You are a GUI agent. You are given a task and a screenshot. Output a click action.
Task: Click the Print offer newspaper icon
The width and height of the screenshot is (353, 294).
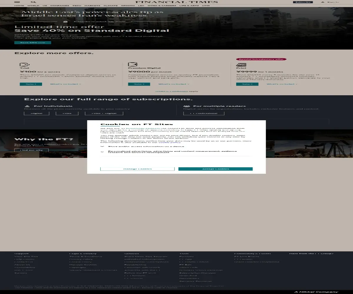pyautogui.click(x=241, y=65)
